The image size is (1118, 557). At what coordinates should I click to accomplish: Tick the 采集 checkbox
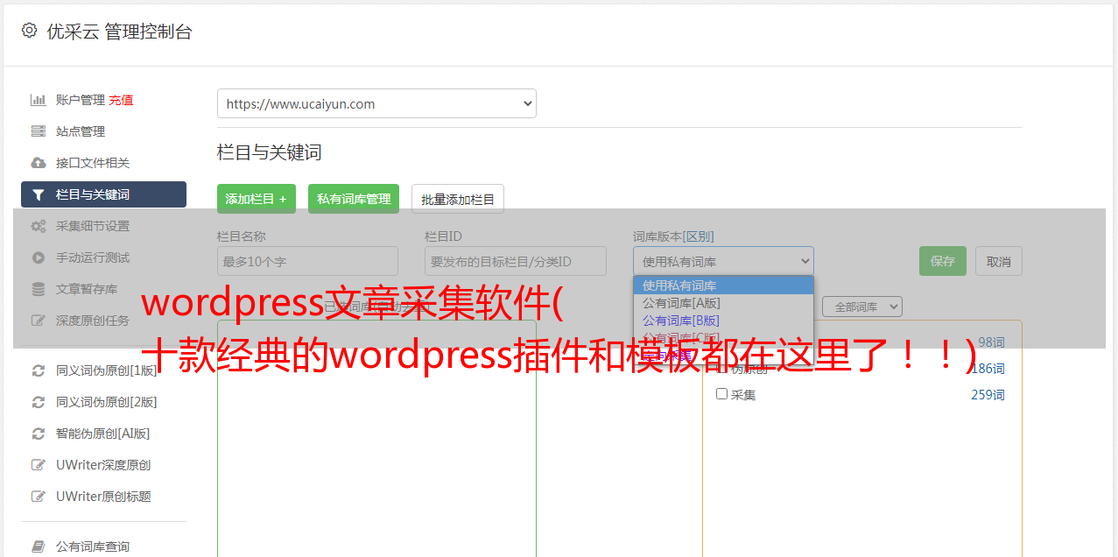[x=722, y=394]
